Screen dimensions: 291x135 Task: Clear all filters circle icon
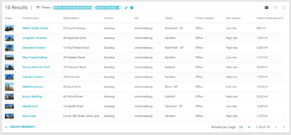[132, 8]
